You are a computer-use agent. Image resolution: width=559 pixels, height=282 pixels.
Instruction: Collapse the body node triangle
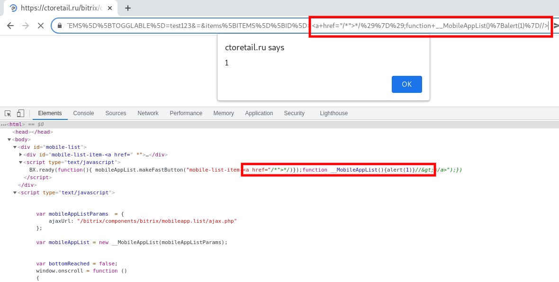9,140
